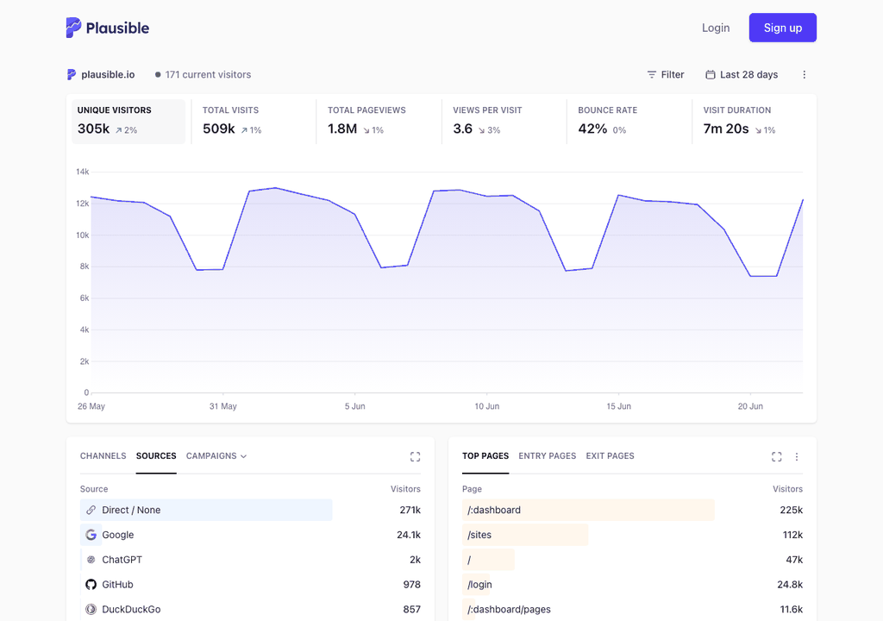Viewport: 883px width, 621px height.
Task: Click the DuckDuckGo favicon icon
Action: 91,609
